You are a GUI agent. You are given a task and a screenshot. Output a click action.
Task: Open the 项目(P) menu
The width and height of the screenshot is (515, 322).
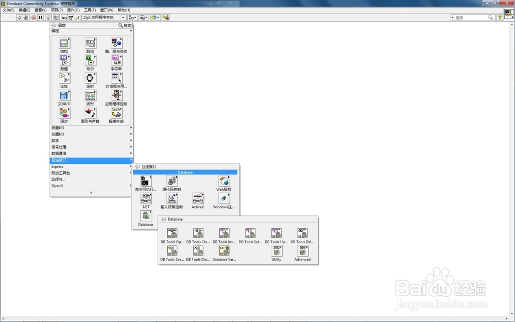(x=57, y=10)
